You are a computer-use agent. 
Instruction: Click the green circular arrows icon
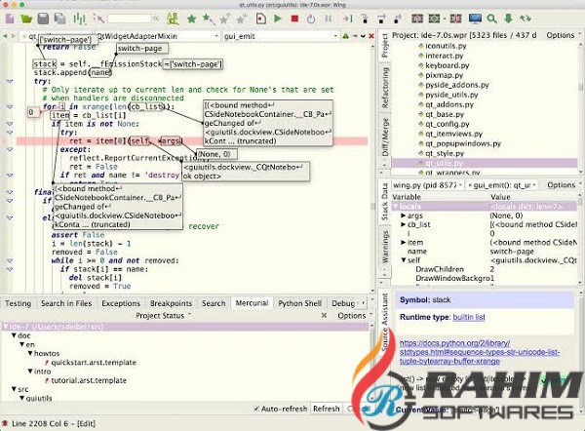pos(526,19)
